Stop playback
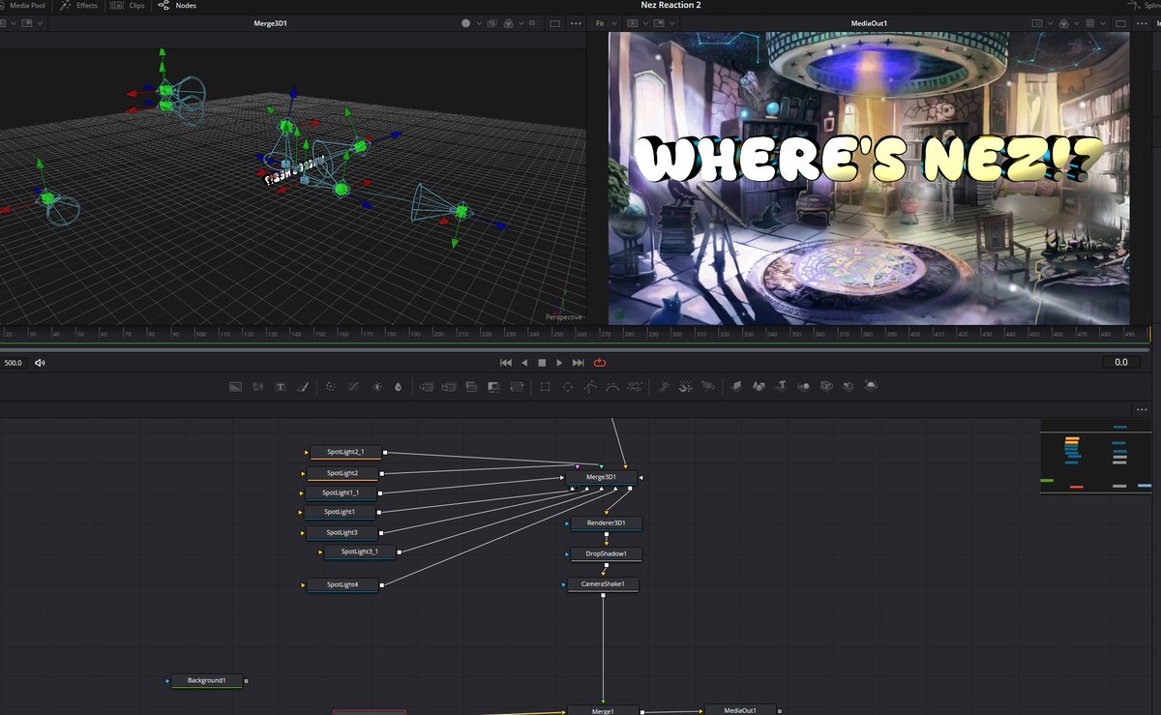Image resolution: width=1161 pixels, height=715 pixels. click(x=542, y=363)
